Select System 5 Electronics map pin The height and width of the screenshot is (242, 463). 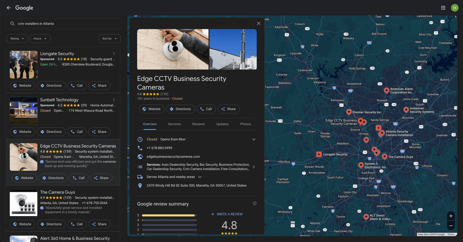[361, 165]
